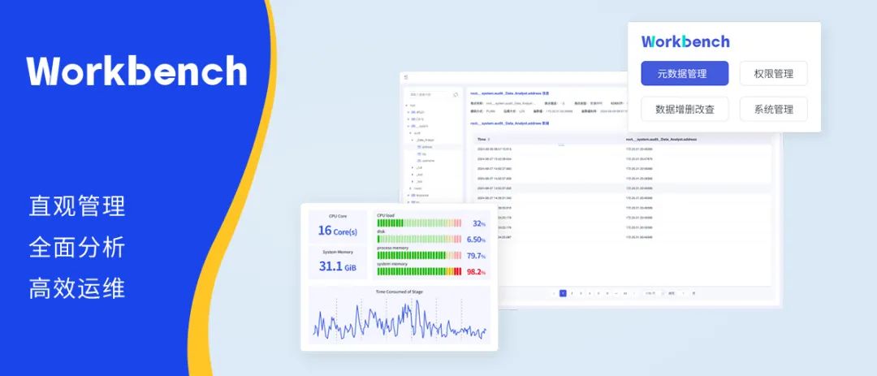The height and width of the screenshot is (376, 877).
Task: Click the 6.50% disk value
Action: 476,240
